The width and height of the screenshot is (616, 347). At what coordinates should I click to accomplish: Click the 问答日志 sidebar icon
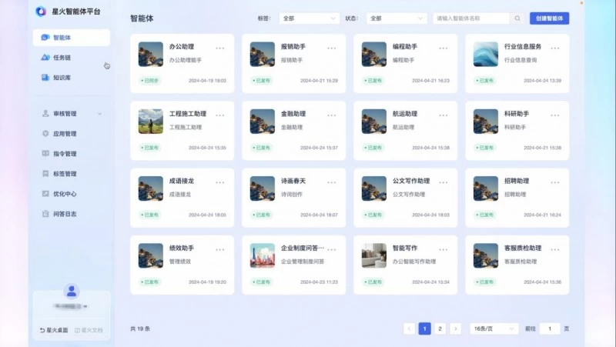[x=46, y=214]
